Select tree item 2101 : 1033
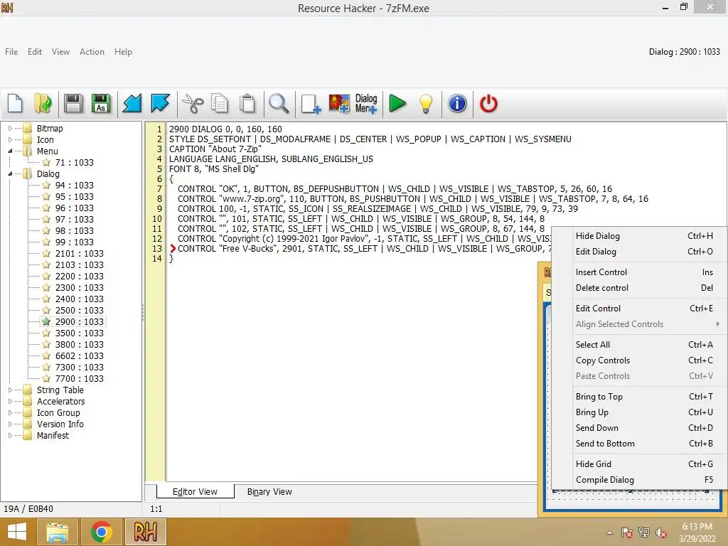 (80, 254)
